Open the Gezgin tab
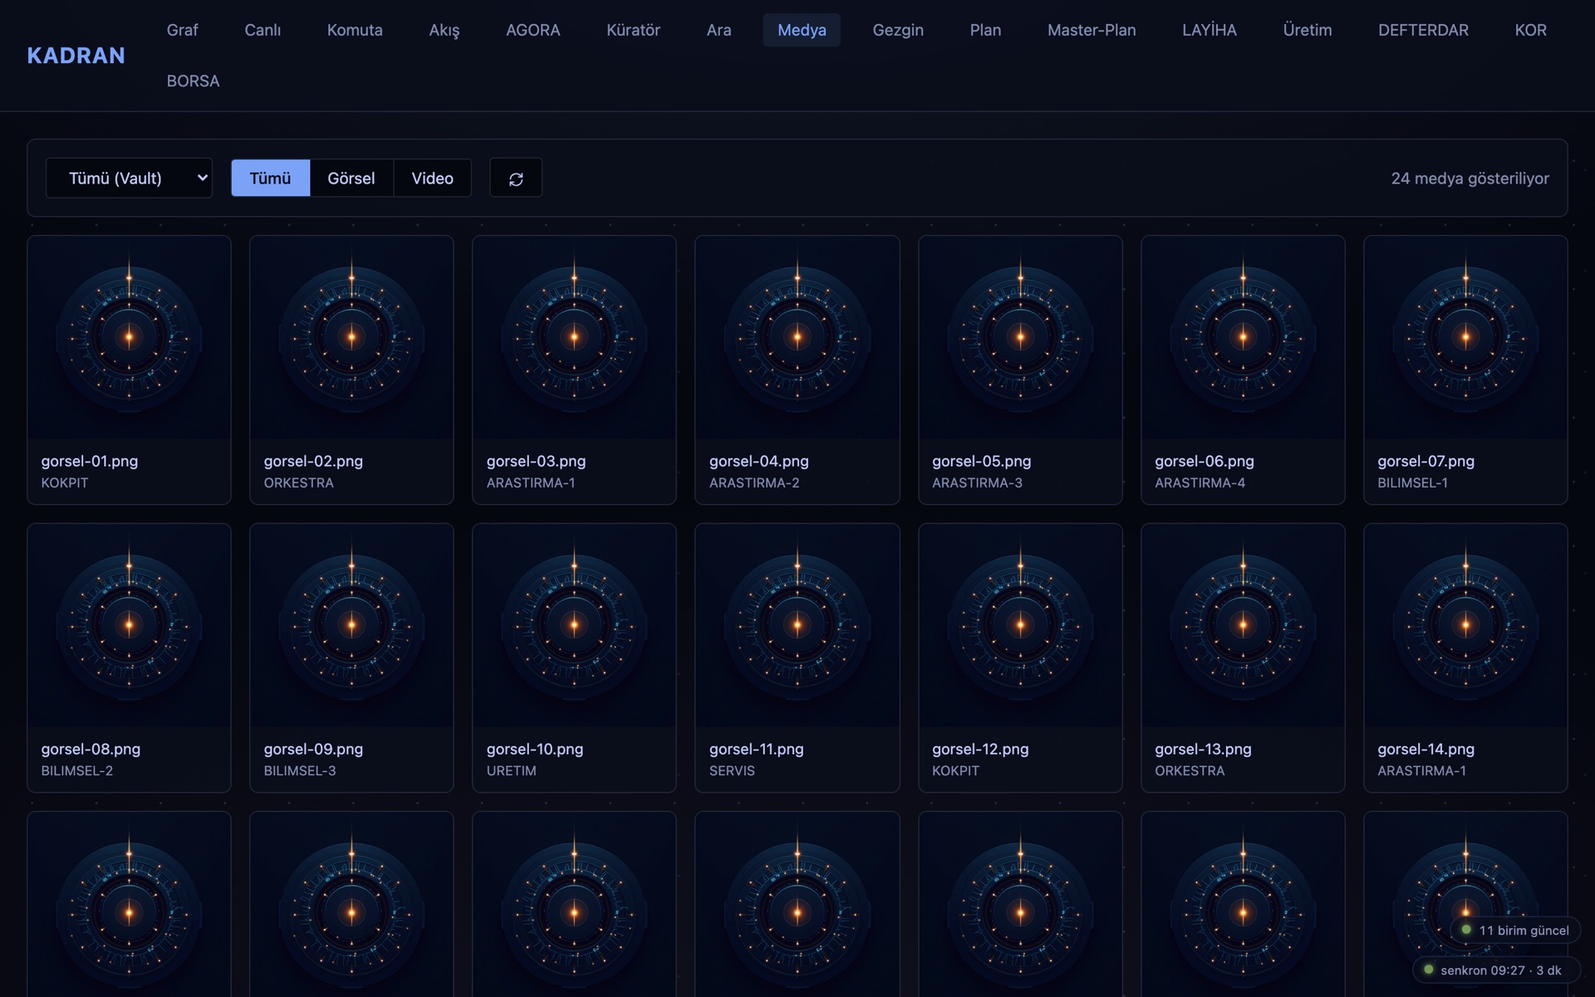This screenshot has height=997, width=1595. coord(898,30)
